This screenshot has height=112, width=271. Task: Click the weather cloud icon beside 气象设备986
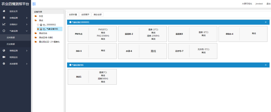[44, 29]
